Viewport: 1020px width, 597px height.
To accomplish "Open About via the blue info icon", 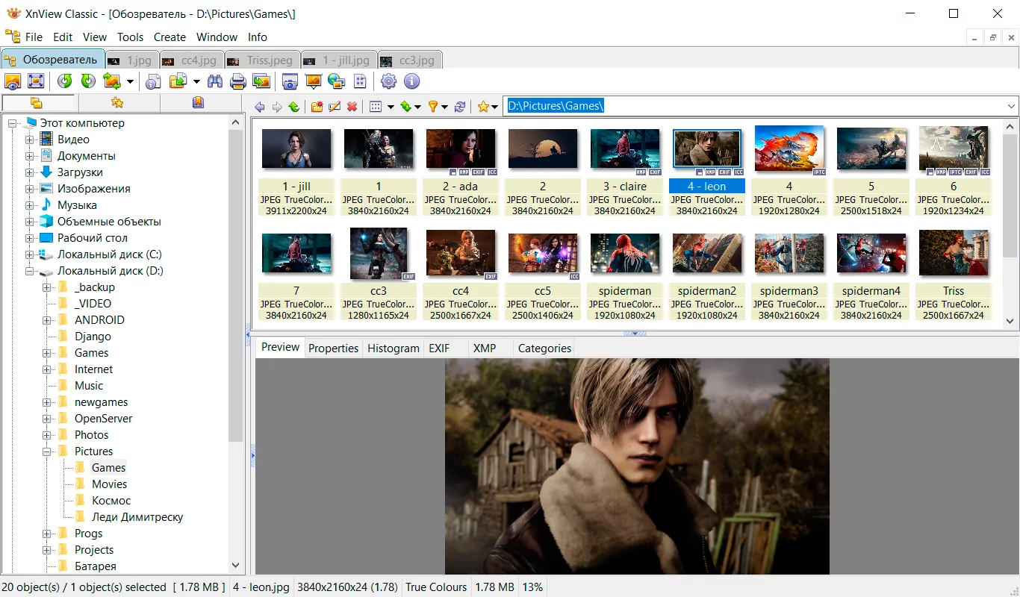I will [411, 81].
